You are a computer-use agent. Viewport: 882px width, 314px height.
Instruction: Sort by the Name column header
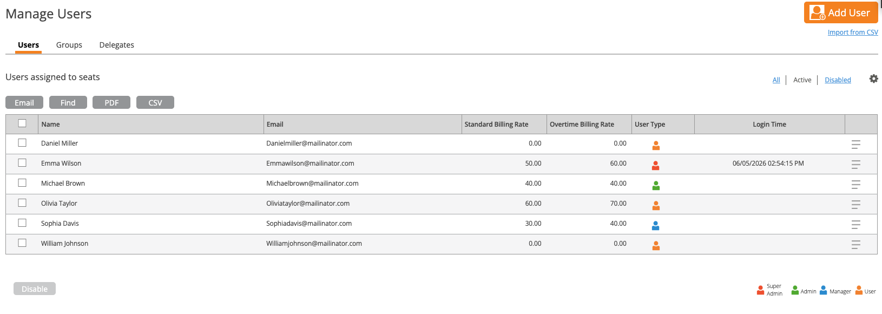(51, 124)
